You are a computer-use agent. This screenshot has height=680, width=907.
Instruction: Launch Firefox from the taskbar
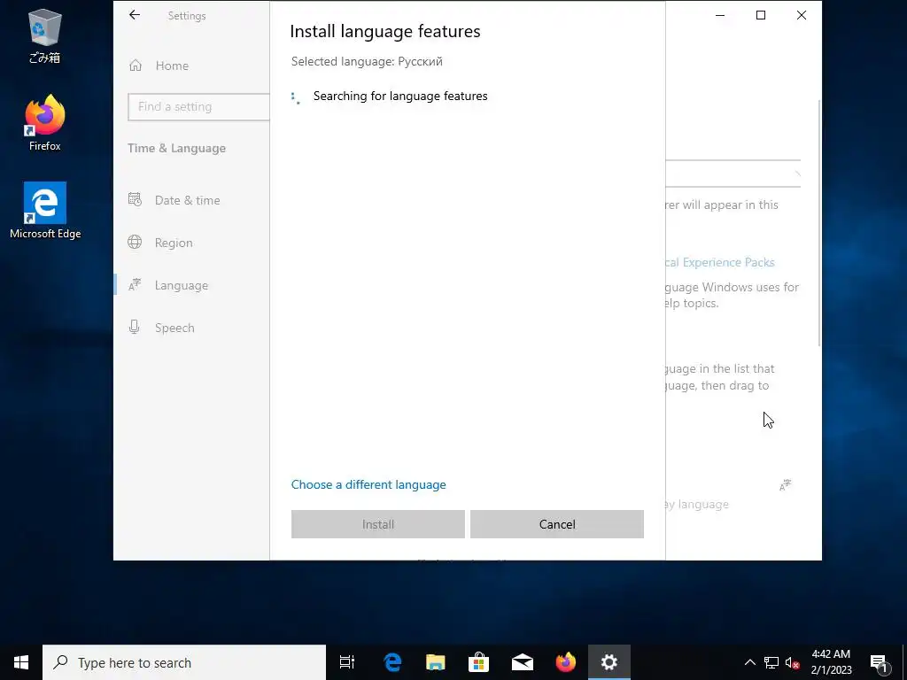click(x=565, y=662)
